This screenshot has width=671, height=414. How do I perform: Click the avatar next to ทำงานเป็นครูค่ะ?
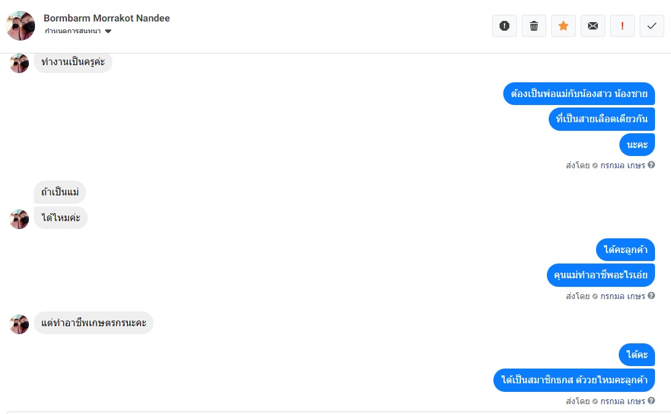19,63
